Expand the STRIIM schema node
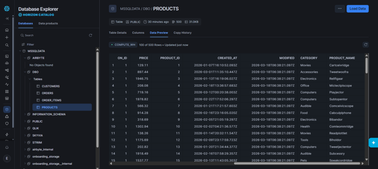The image size is (378, 169). click(25, 142)
